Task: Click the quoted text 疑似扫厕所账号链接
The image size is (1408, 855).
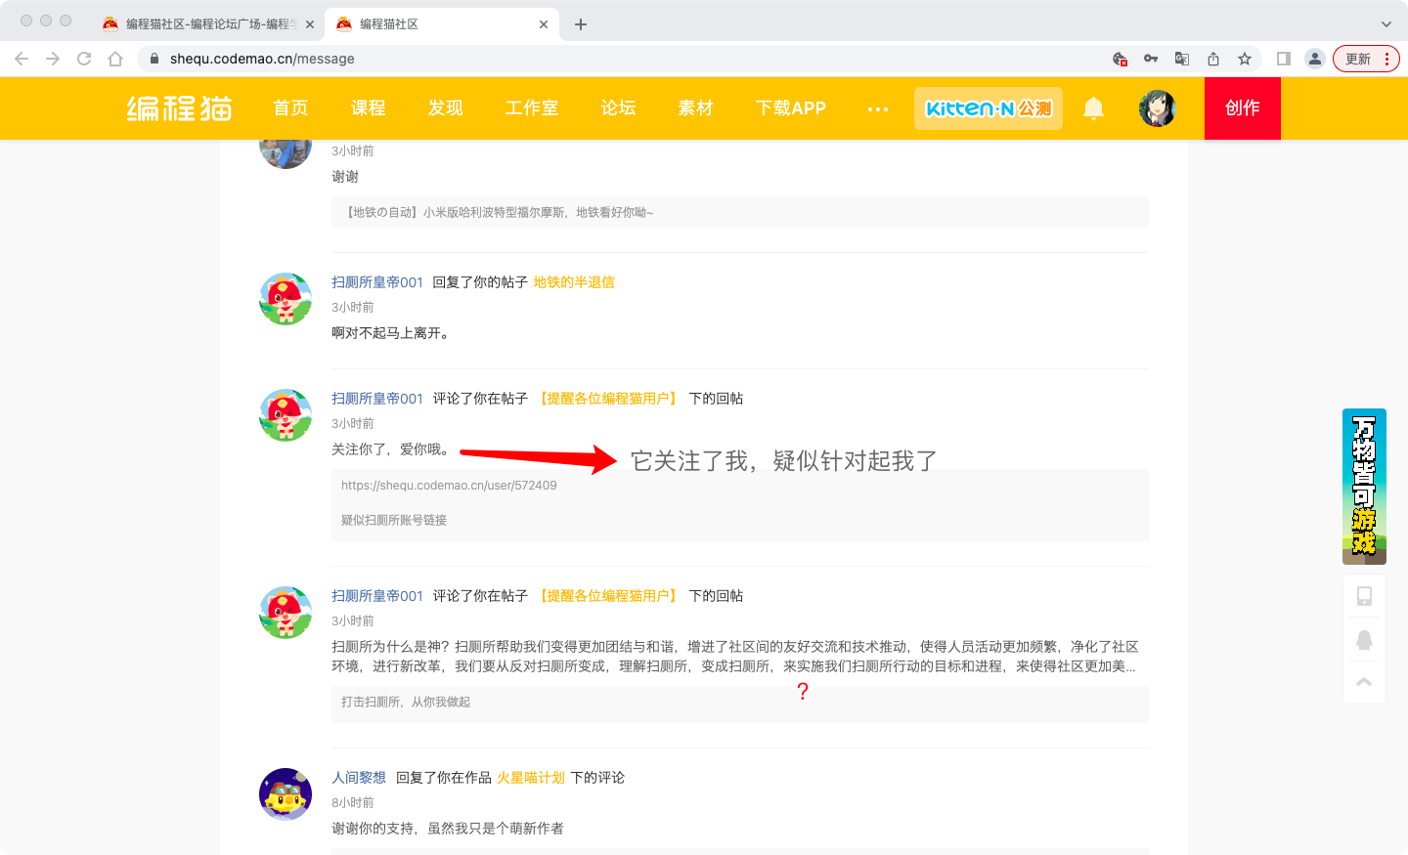Action: 394,521
